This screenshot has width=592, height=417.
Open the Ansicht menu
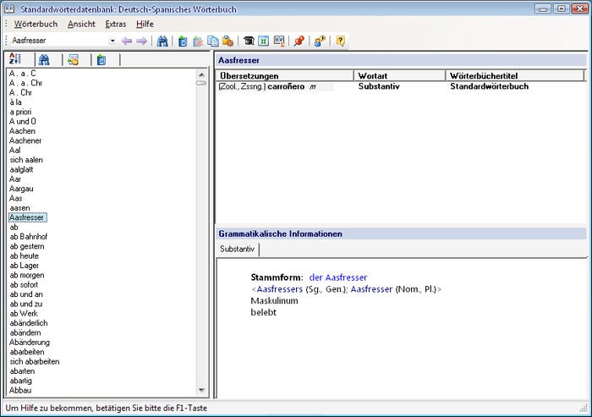pos(81,24)
